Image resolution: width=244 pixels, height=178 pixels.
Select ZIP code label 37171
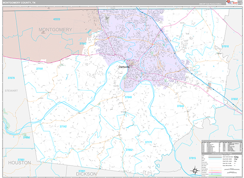click(x=148, y=142)
